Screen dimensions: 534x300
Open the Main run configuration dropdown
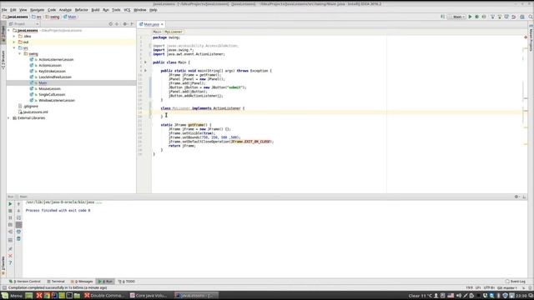(x=456, y=17)
